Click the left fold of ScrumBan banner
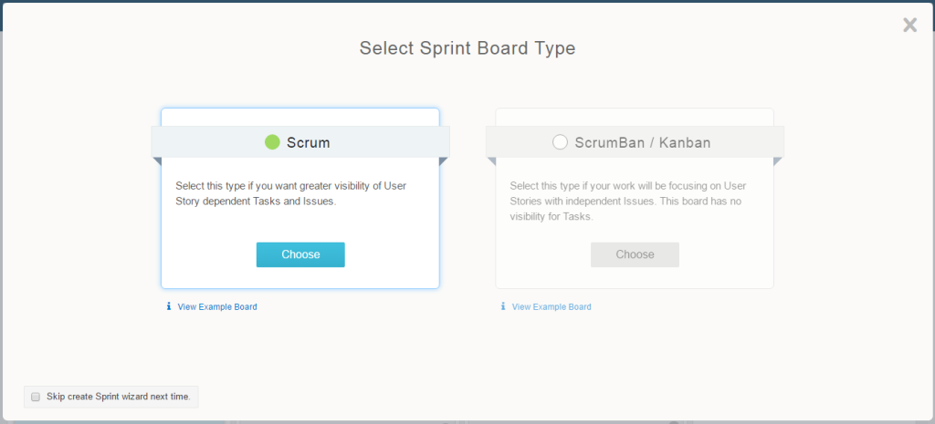Viewport: 935px width, 424px height. [x=491, y=161]
